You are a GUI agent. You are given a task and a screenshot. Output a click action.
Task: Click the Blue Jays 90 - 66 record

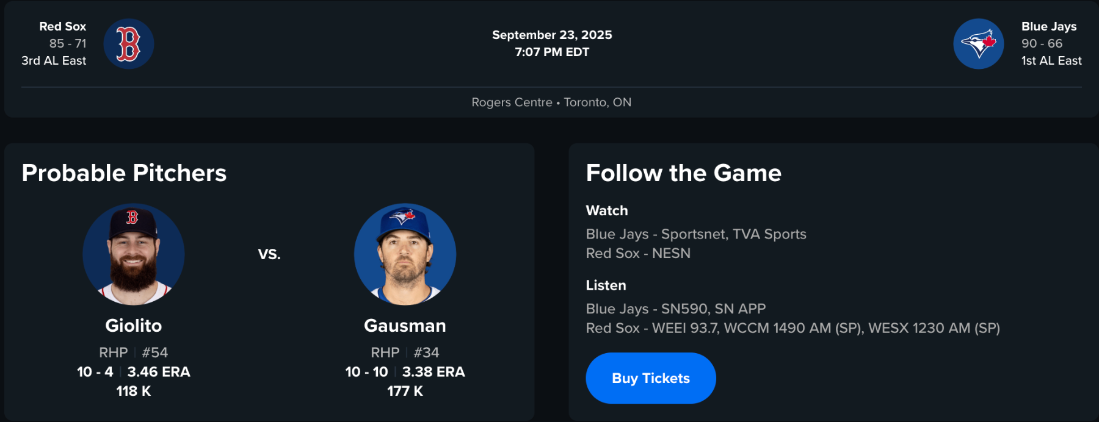pyautogui.click(x=1042, y=43)
